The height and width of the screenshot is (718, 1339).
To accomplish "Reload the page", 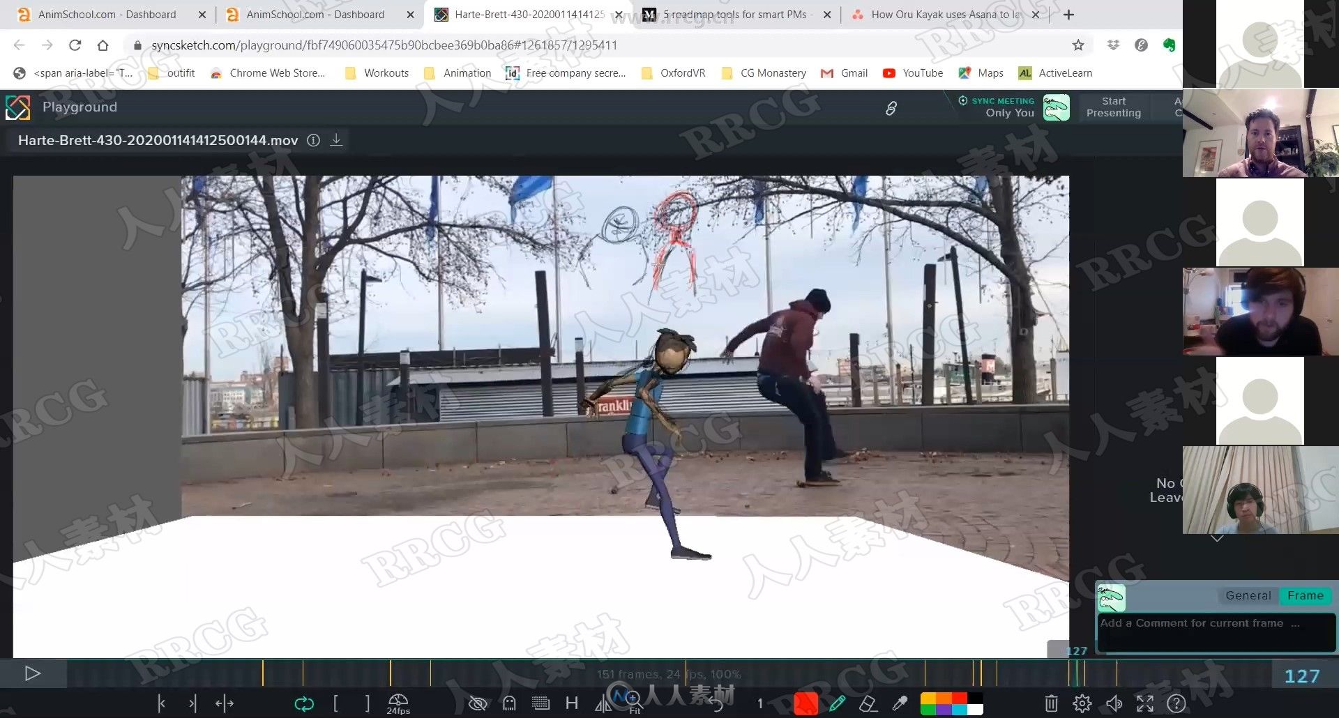I will (75, 45).
